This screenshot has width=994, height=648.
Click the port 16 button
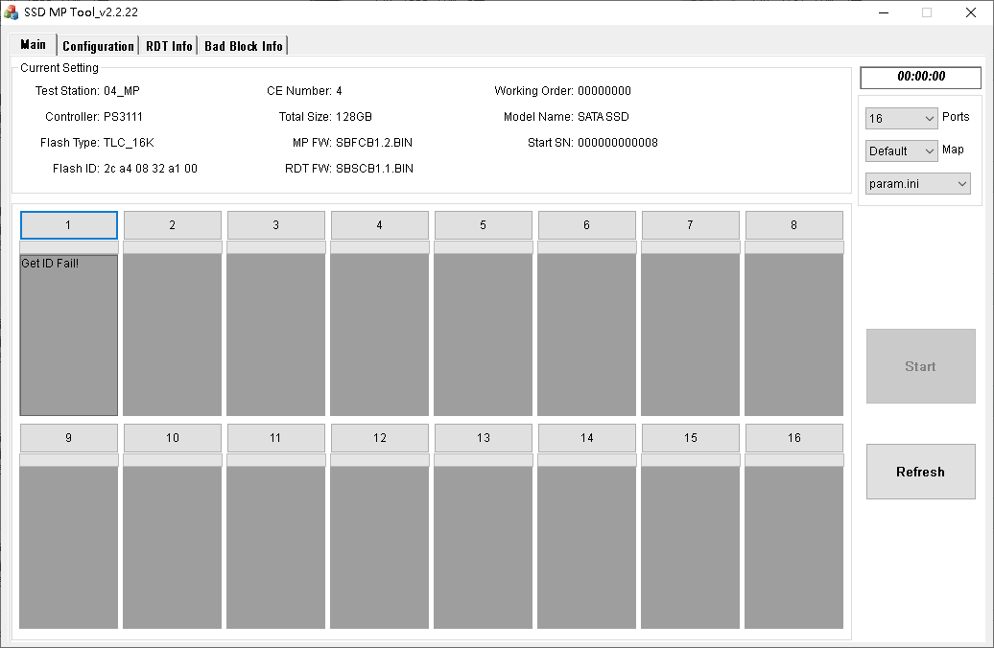click(794, 438)
